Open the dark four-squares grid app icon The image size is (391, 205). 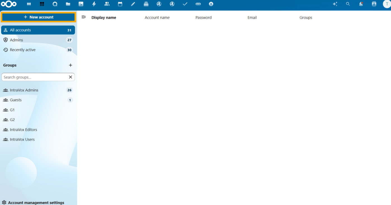pos(42,4)
